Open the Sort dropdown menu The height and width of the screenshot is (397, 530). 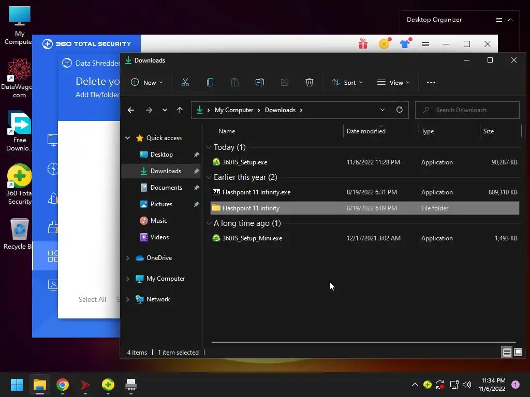347,82
